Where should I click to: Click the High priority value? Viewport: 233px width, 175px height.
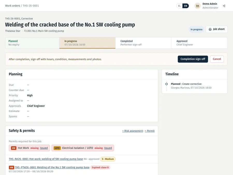(x=30, y=95)
